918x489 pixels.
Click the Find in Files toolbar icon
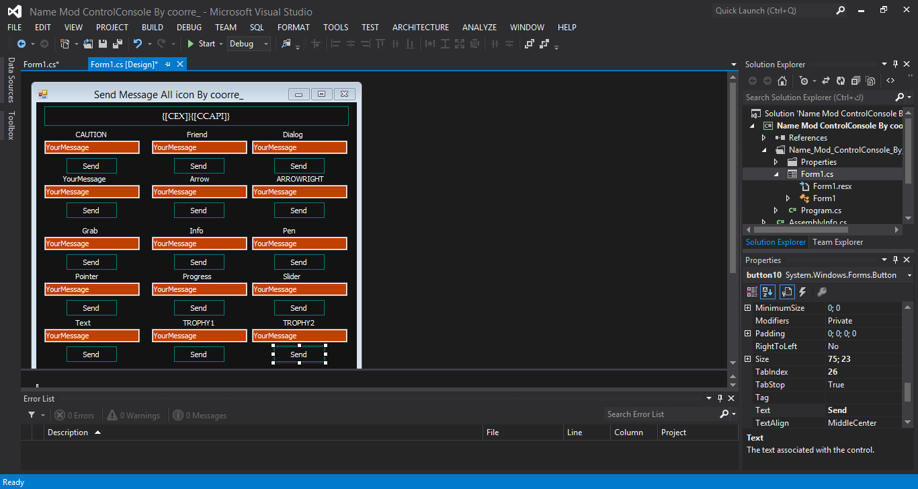click(286, 44)
